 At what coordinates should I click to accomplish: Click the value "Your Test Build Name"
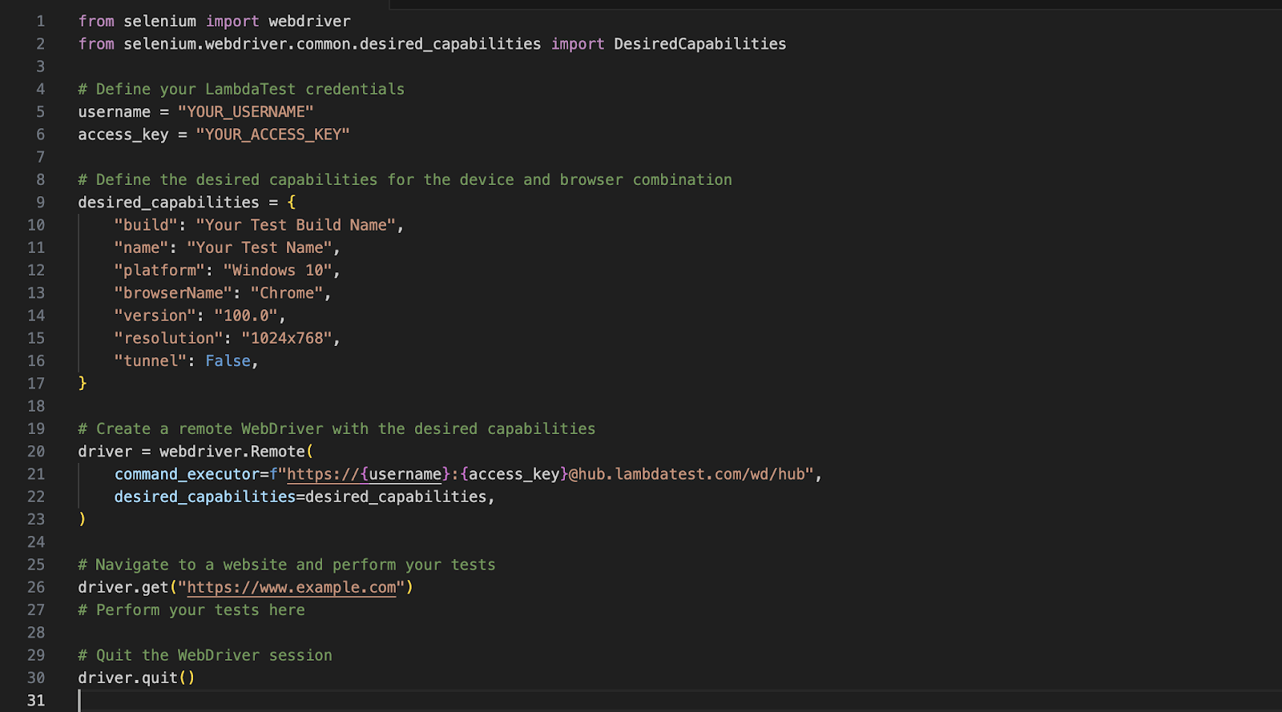(296, 225)
